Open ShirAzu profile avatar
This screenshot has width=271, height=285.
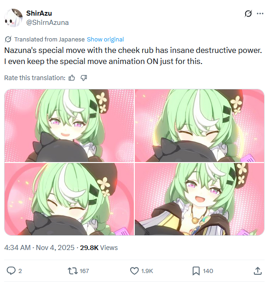(13, 18)
